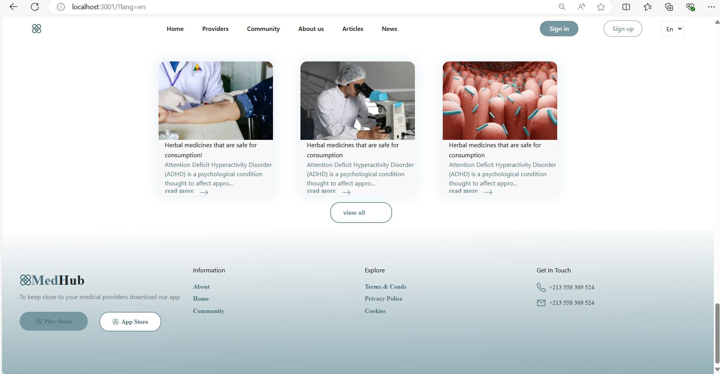Click the view all button
The height and width of the screenshot is (374, 720).
(361, 212)
